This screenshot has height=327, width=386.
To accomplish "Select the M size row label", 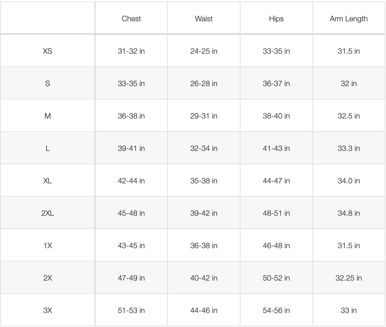I will point(47,116).
